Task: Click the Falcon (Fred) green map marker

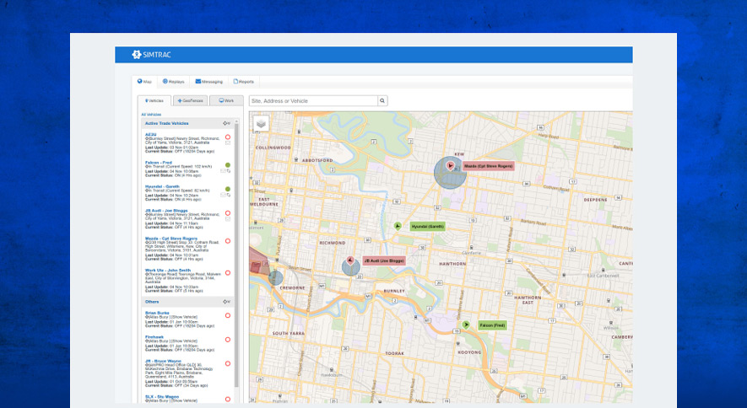Action: (x=466, y=325)
